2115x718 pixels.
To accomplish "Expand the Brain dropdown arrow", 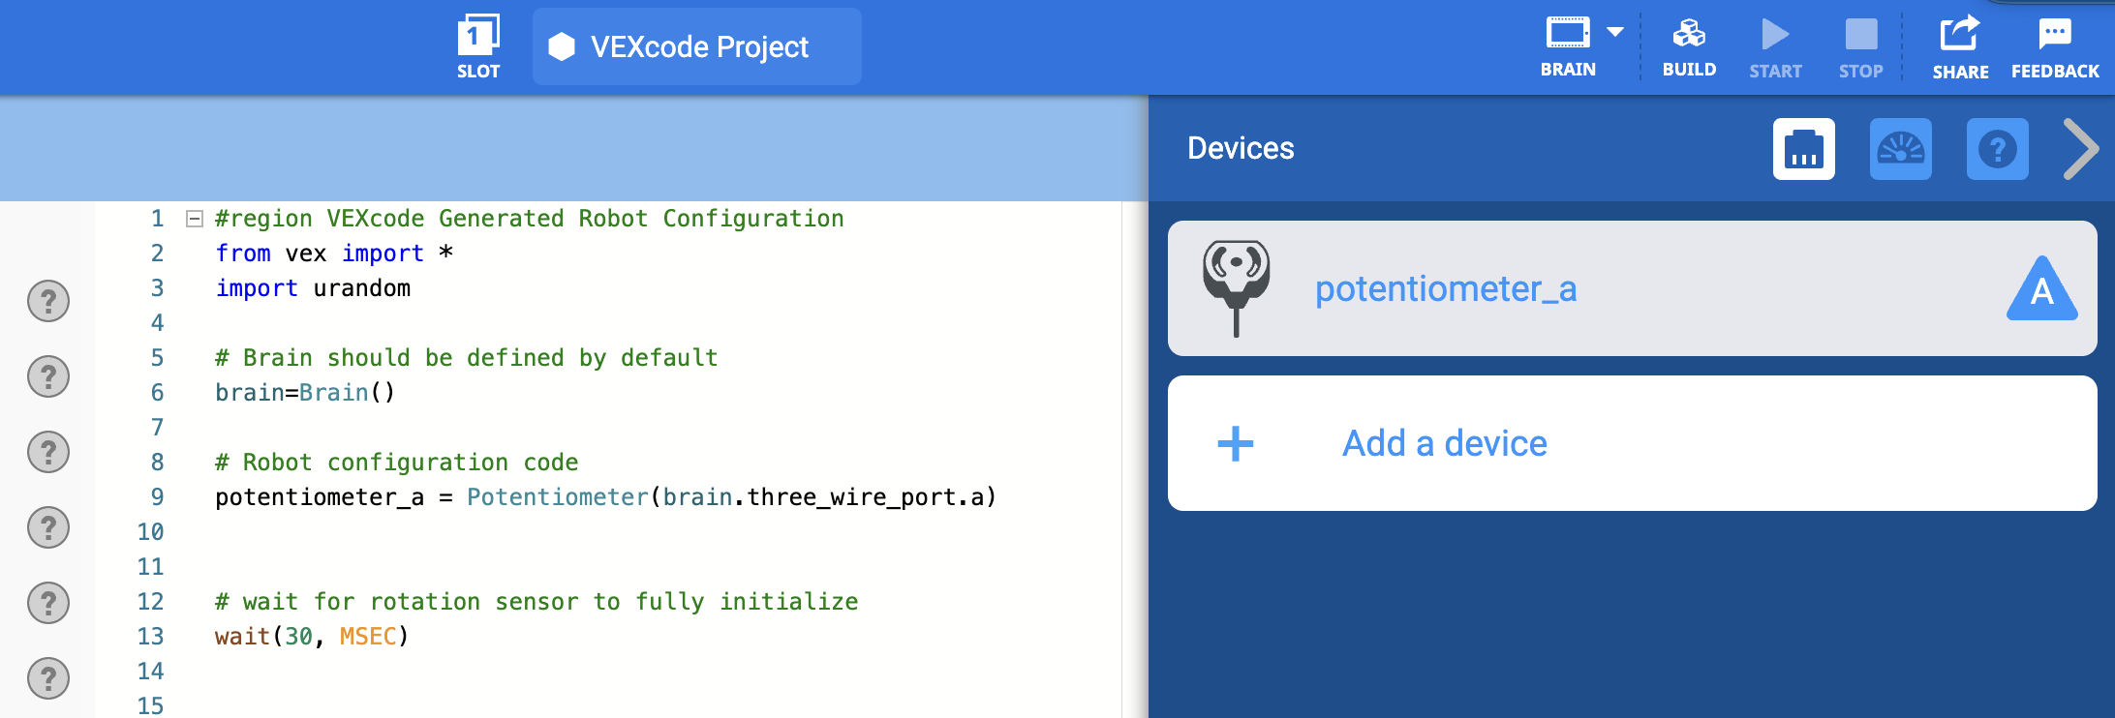I will click(x=1615, y=32).
